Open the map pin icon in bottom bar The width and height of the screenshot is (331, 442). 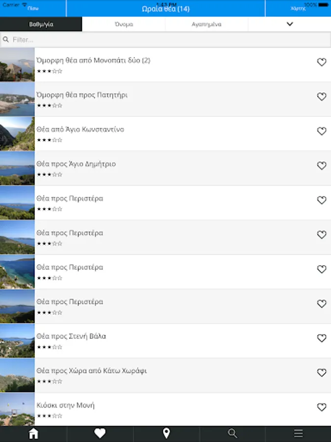coord(166,433)
